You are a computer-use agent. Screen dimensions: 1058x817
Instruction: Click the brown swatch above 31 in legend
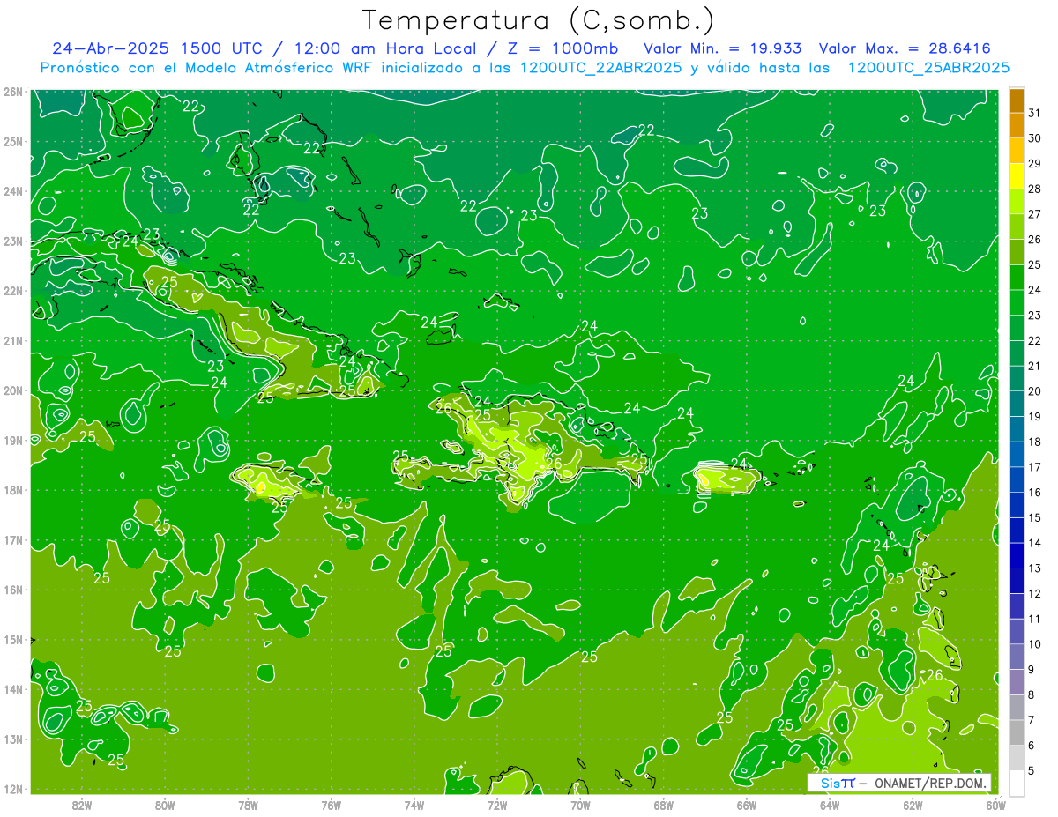click(x=1017, y=101)
